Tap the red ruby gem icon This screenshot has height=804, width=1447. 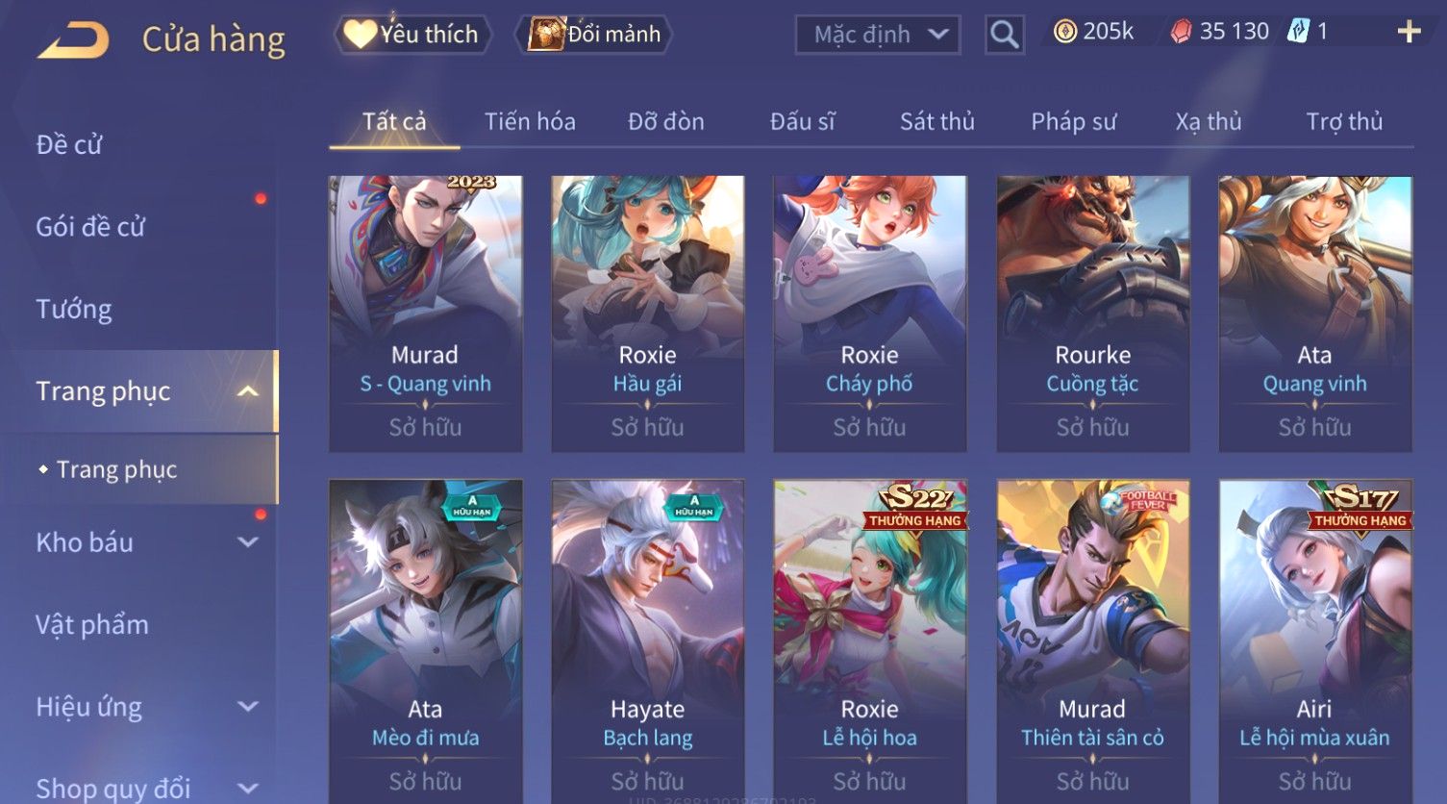pyautogui.click(x=1181, y=32)
